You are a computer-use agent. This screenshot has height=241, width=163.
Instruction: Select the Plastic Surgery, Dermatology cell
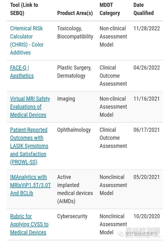click(74, 72)
